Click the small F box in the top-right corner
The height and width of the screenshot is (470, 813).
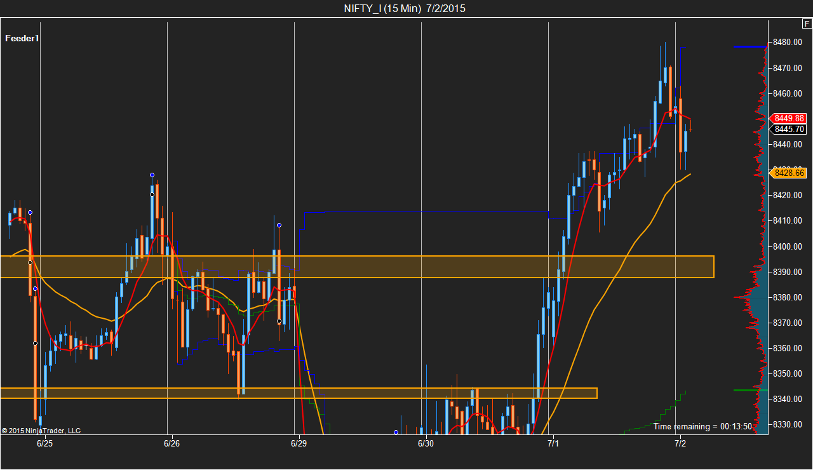tap(807, 24)
